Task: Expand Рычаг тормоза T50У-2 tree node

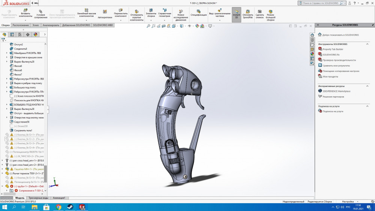Action: click(x=3, y=174)
